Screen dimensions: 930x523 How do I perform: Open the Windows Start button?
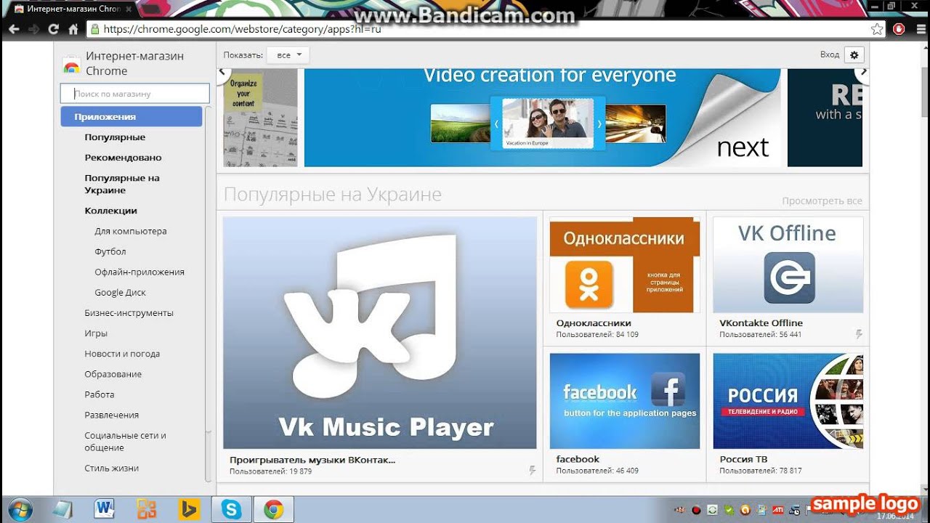pos(20,509)
